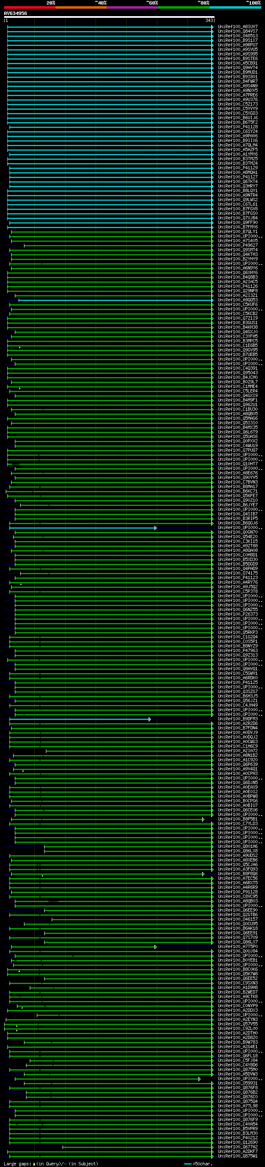The height and width of the screenshot is (1167, 265).
Task: Select hit UniRef100_B6UIJ6
Action: tap(238, 118)
